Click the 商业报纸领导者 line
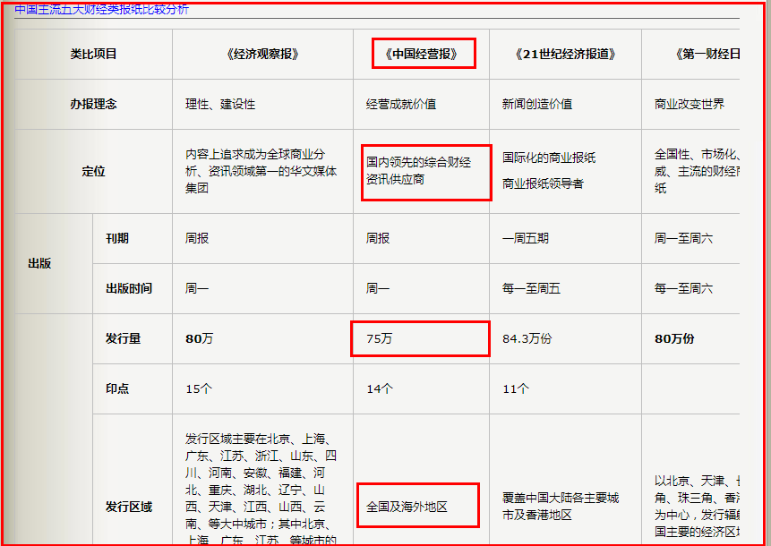 [543, 183]
